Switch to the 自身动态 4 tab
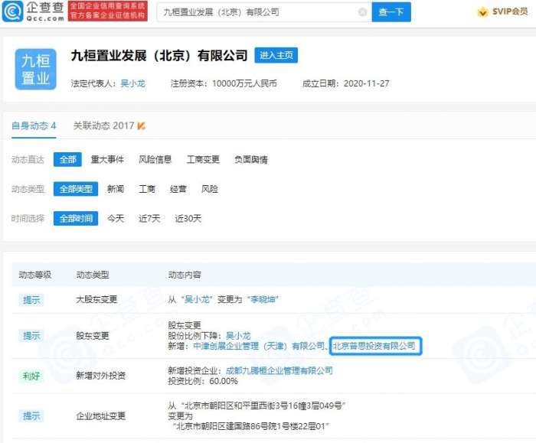The height and width of the screenshot is (443, 536). pyautogui.click(x=34, y=125)
